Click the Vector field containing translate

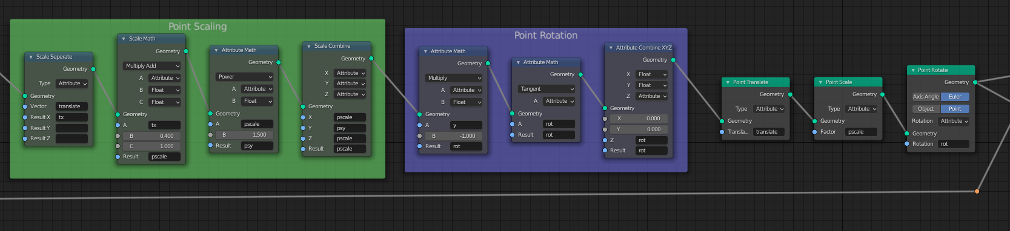(72, 106)
